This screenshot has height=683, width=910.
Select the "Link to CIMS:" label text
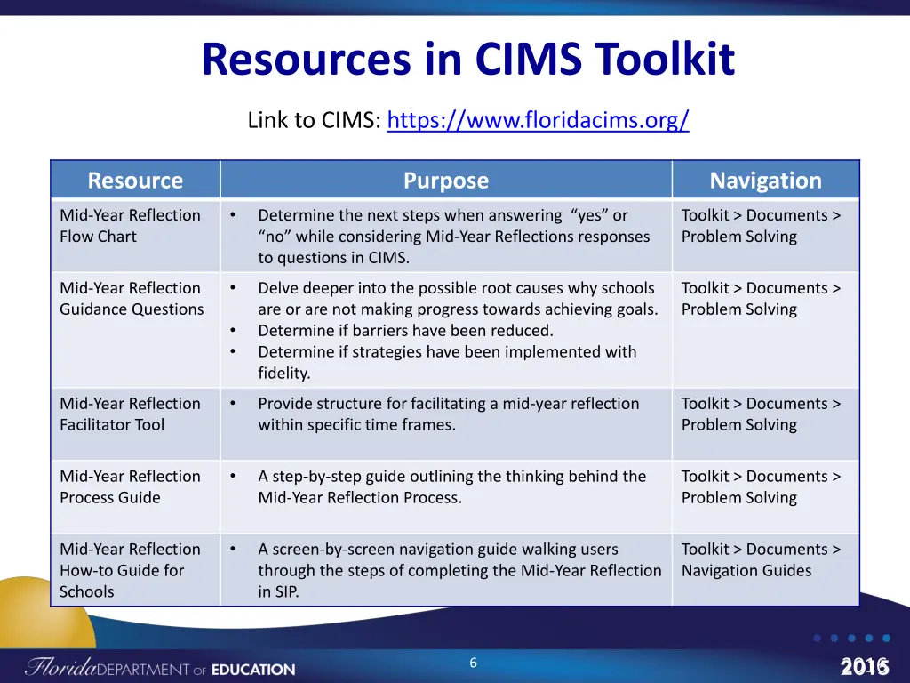point(314,120)
